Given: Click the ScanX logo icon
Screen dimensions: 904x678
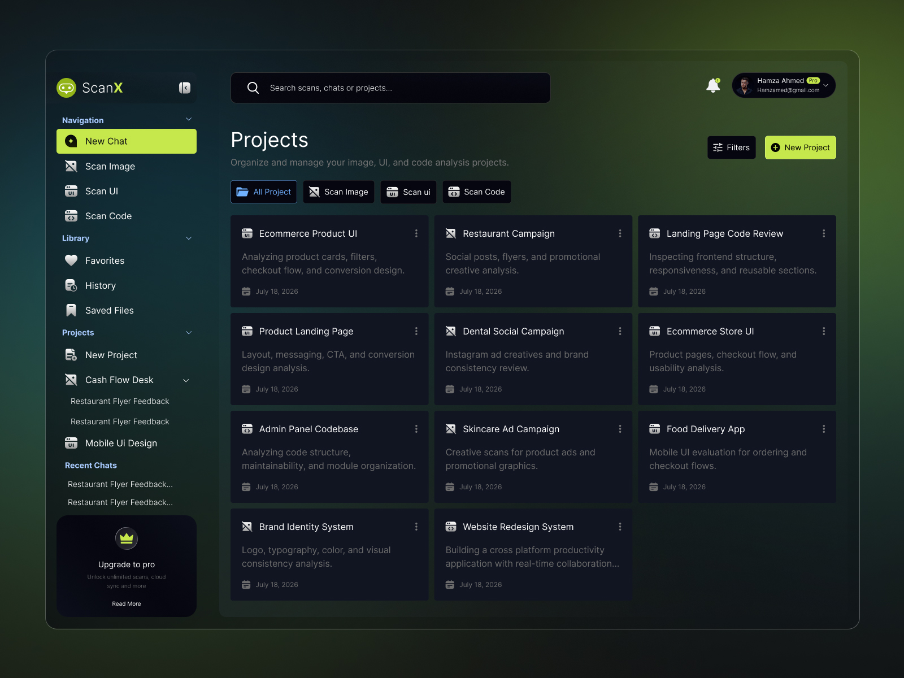Looking at the screenshot, I should (x=66, y=88).
